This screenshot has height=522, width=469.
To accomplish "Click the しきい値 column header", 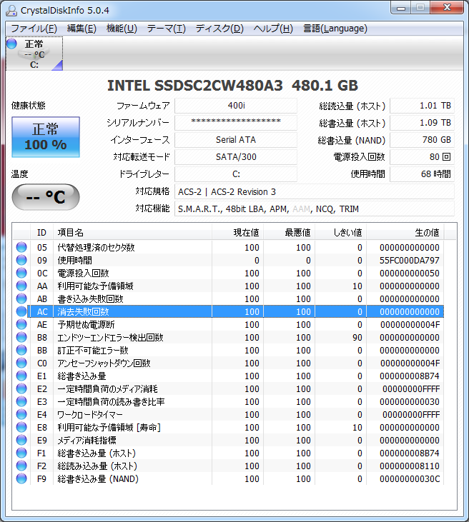I will 340,232.
